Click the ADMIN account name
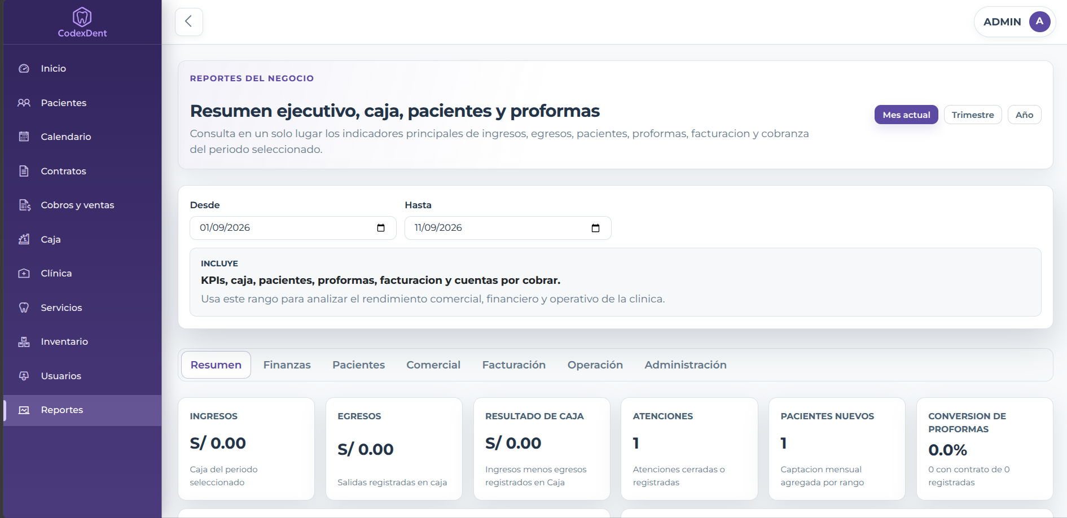 pyautogui.click(x=1002, y=21)
